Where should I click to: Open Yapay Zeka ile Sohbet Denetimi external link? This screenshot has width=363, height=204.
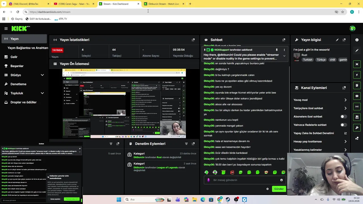[345, 133]
